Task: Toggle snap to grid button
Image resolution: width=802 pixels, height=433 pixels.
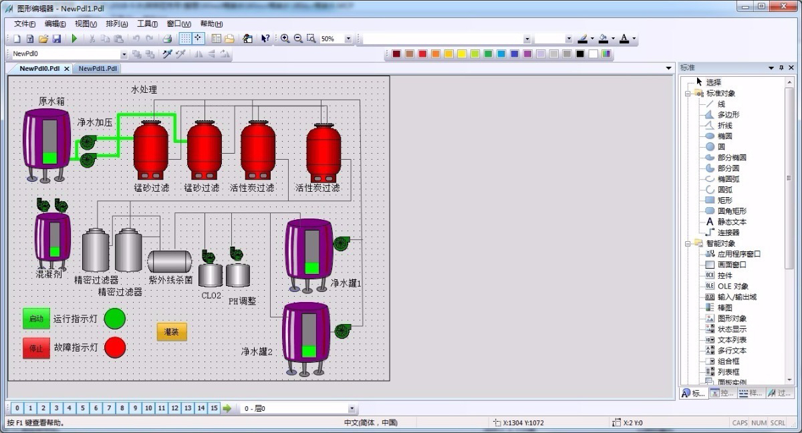Action: point(198,39)
